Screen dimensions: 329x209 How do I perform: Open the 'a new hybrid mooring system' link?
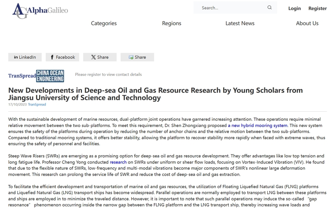coord(257,125)
